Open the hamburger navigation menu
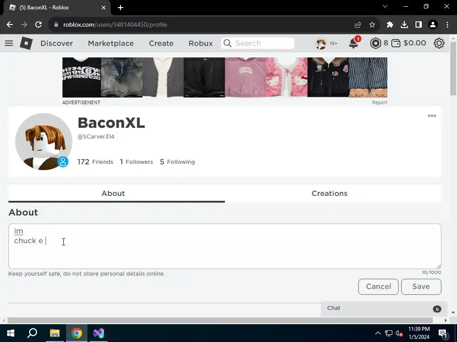This screenshot has width=457, height=342. click(9, 43)
